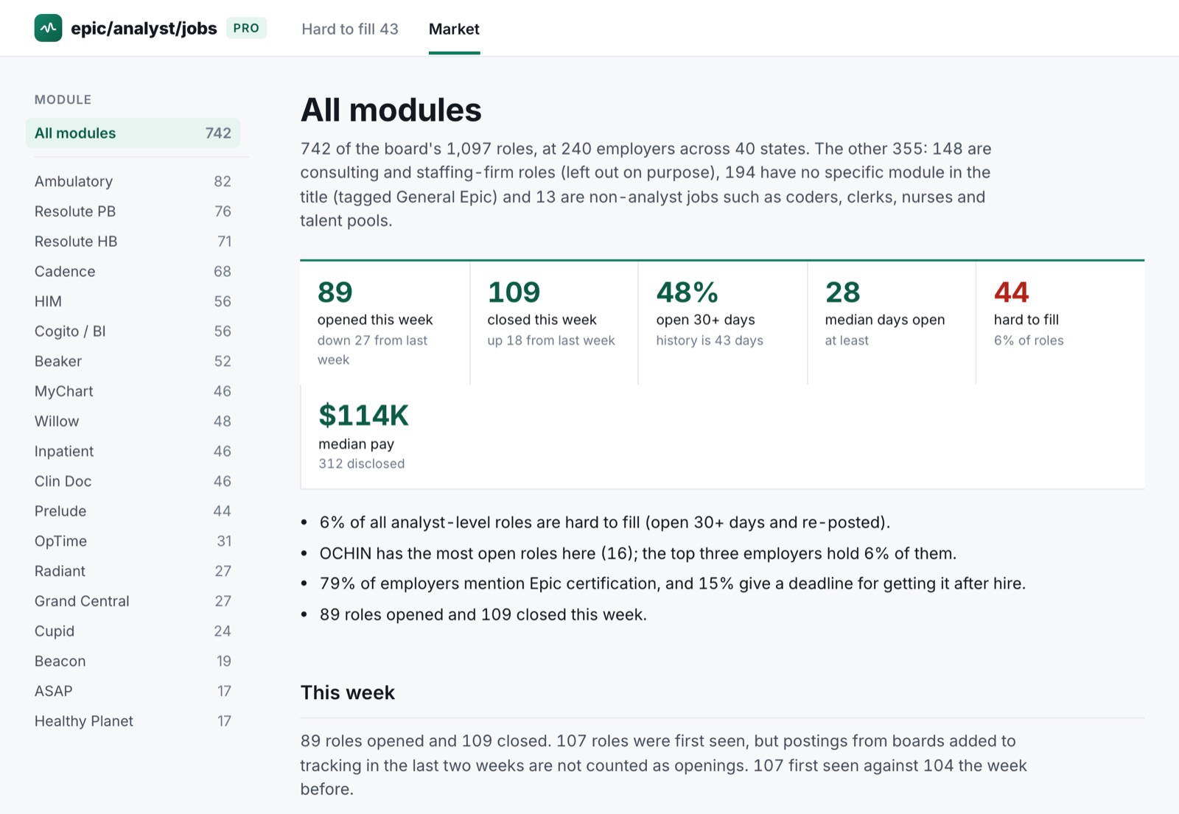Click the 89 opened this week stat
The height and width of the screenshot is (814, 1179).
(385, 323)
